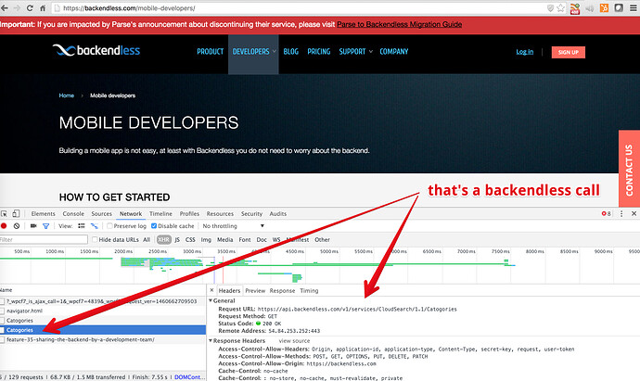Enable the Preserve log checkbox
The height and width of the screenshot is (381, 640).
[x=109, y=225]
